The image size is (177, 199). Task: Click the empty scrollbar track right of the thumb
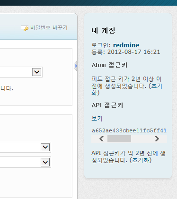pos(142,139)
